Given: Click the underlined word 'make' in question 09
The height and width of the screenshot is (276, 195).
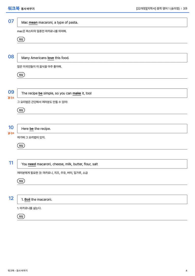Looking at the screenshot, I should (x=77, y=93).
